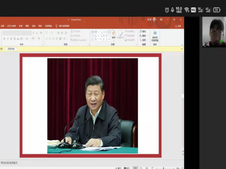Expand the shapes gallery dropdown

click(x=109, y=39)
